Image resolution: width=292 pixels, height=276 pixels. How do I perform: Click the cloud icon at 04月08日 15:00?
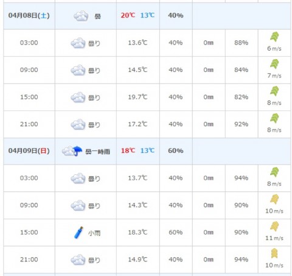(x=78, y=97)
